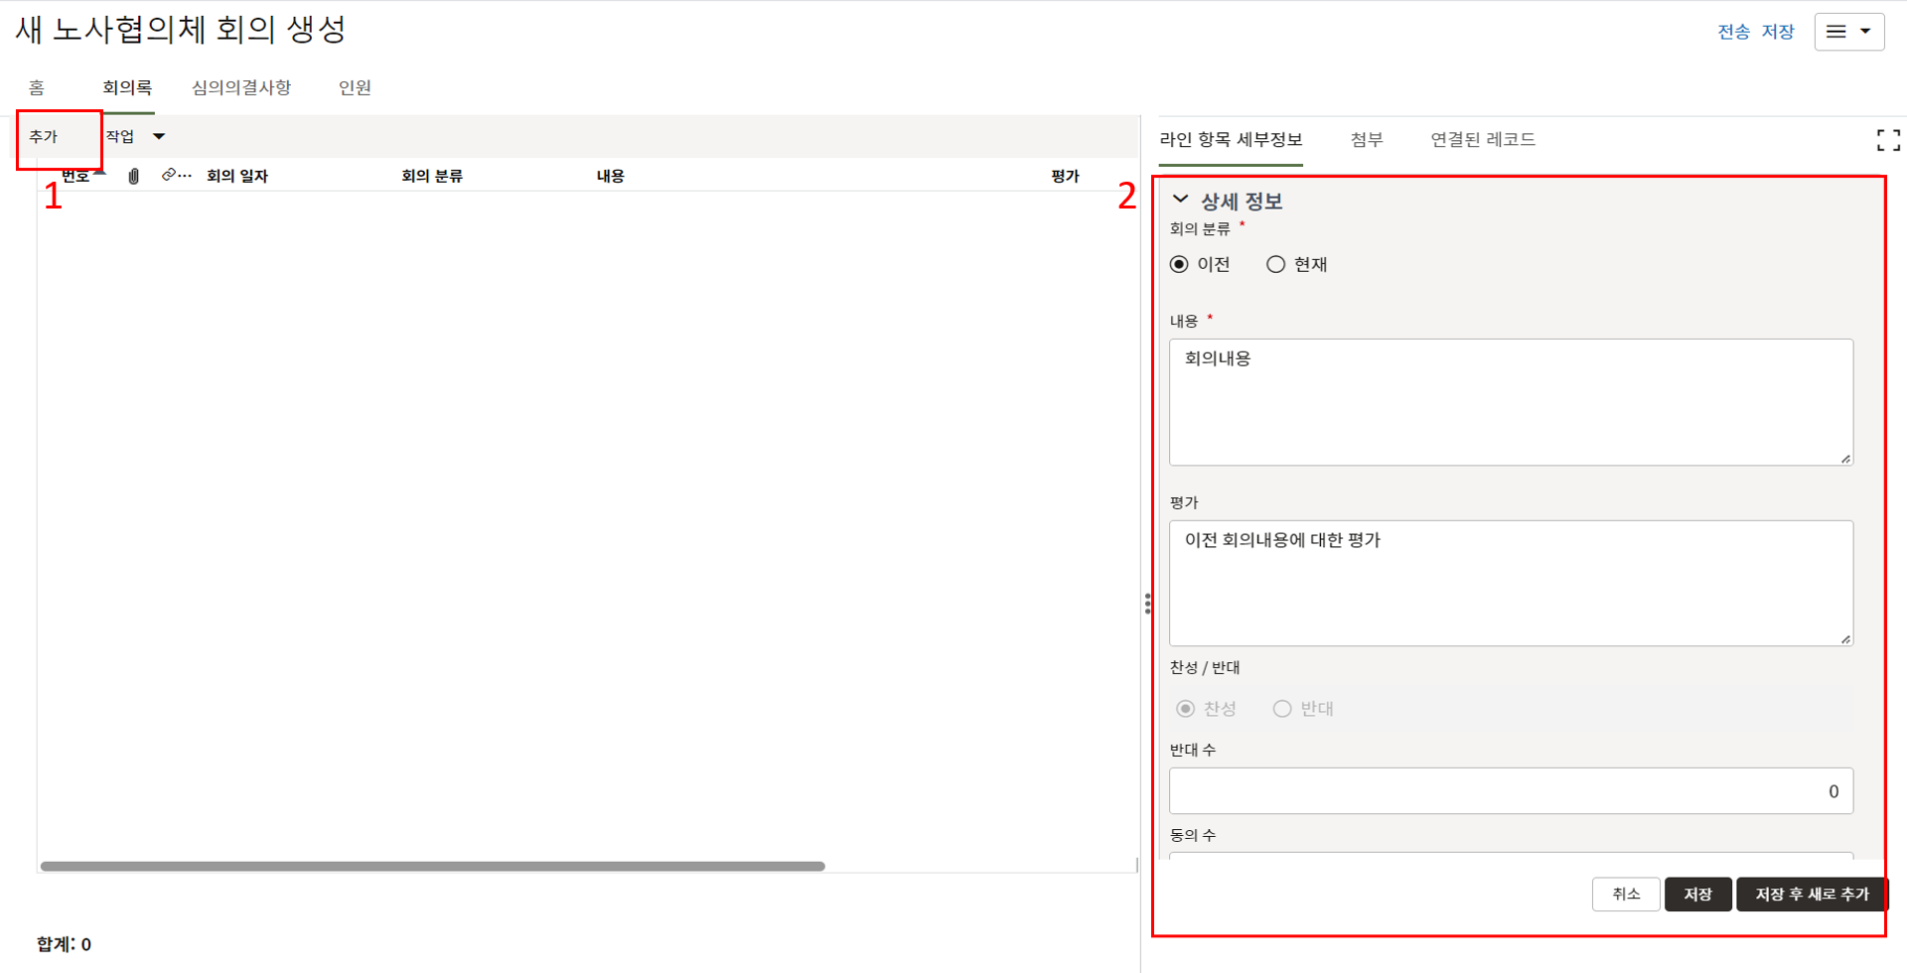Click the 전송 link at top
The height and width of the screenshot is (973, 1907).
point(1733,32)
